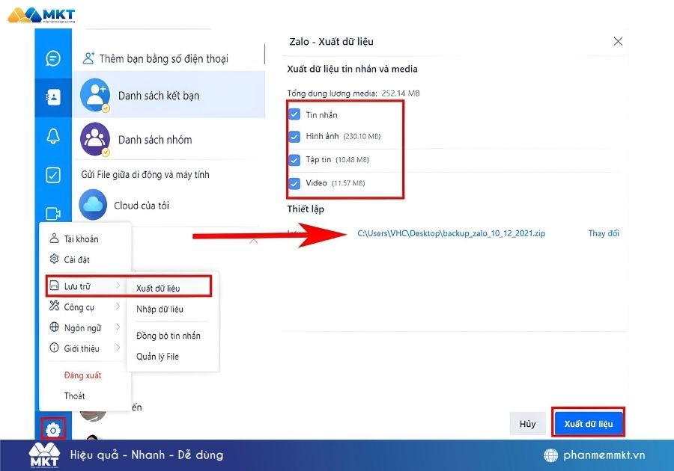Expand the Giới thiệu submenu
The height and width of the screenshot is (471, 674).
coord(82,347)
